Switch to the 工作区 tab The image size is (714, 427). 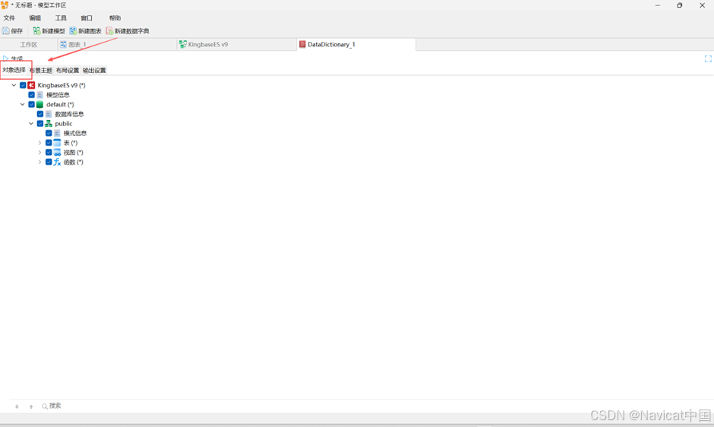point(29,45)
